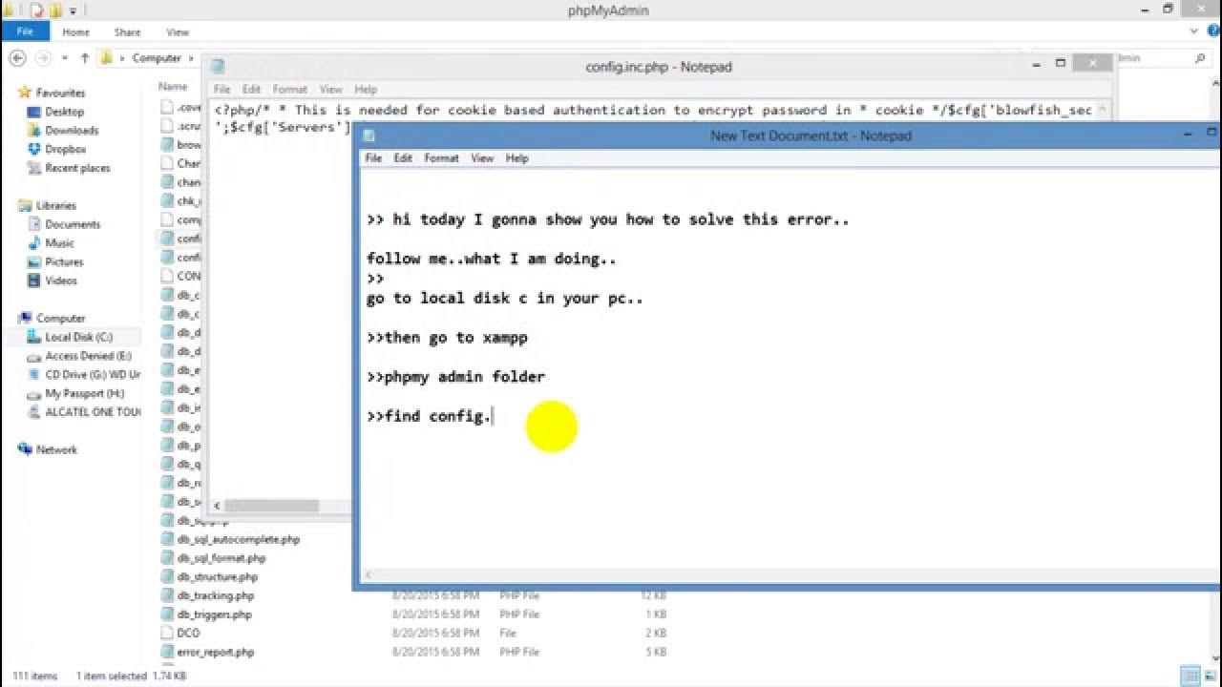Screen dimensions: 1222x687
Task: Select Computer in navigation pane
Action: pyautogui.click(x=60, y=318)
